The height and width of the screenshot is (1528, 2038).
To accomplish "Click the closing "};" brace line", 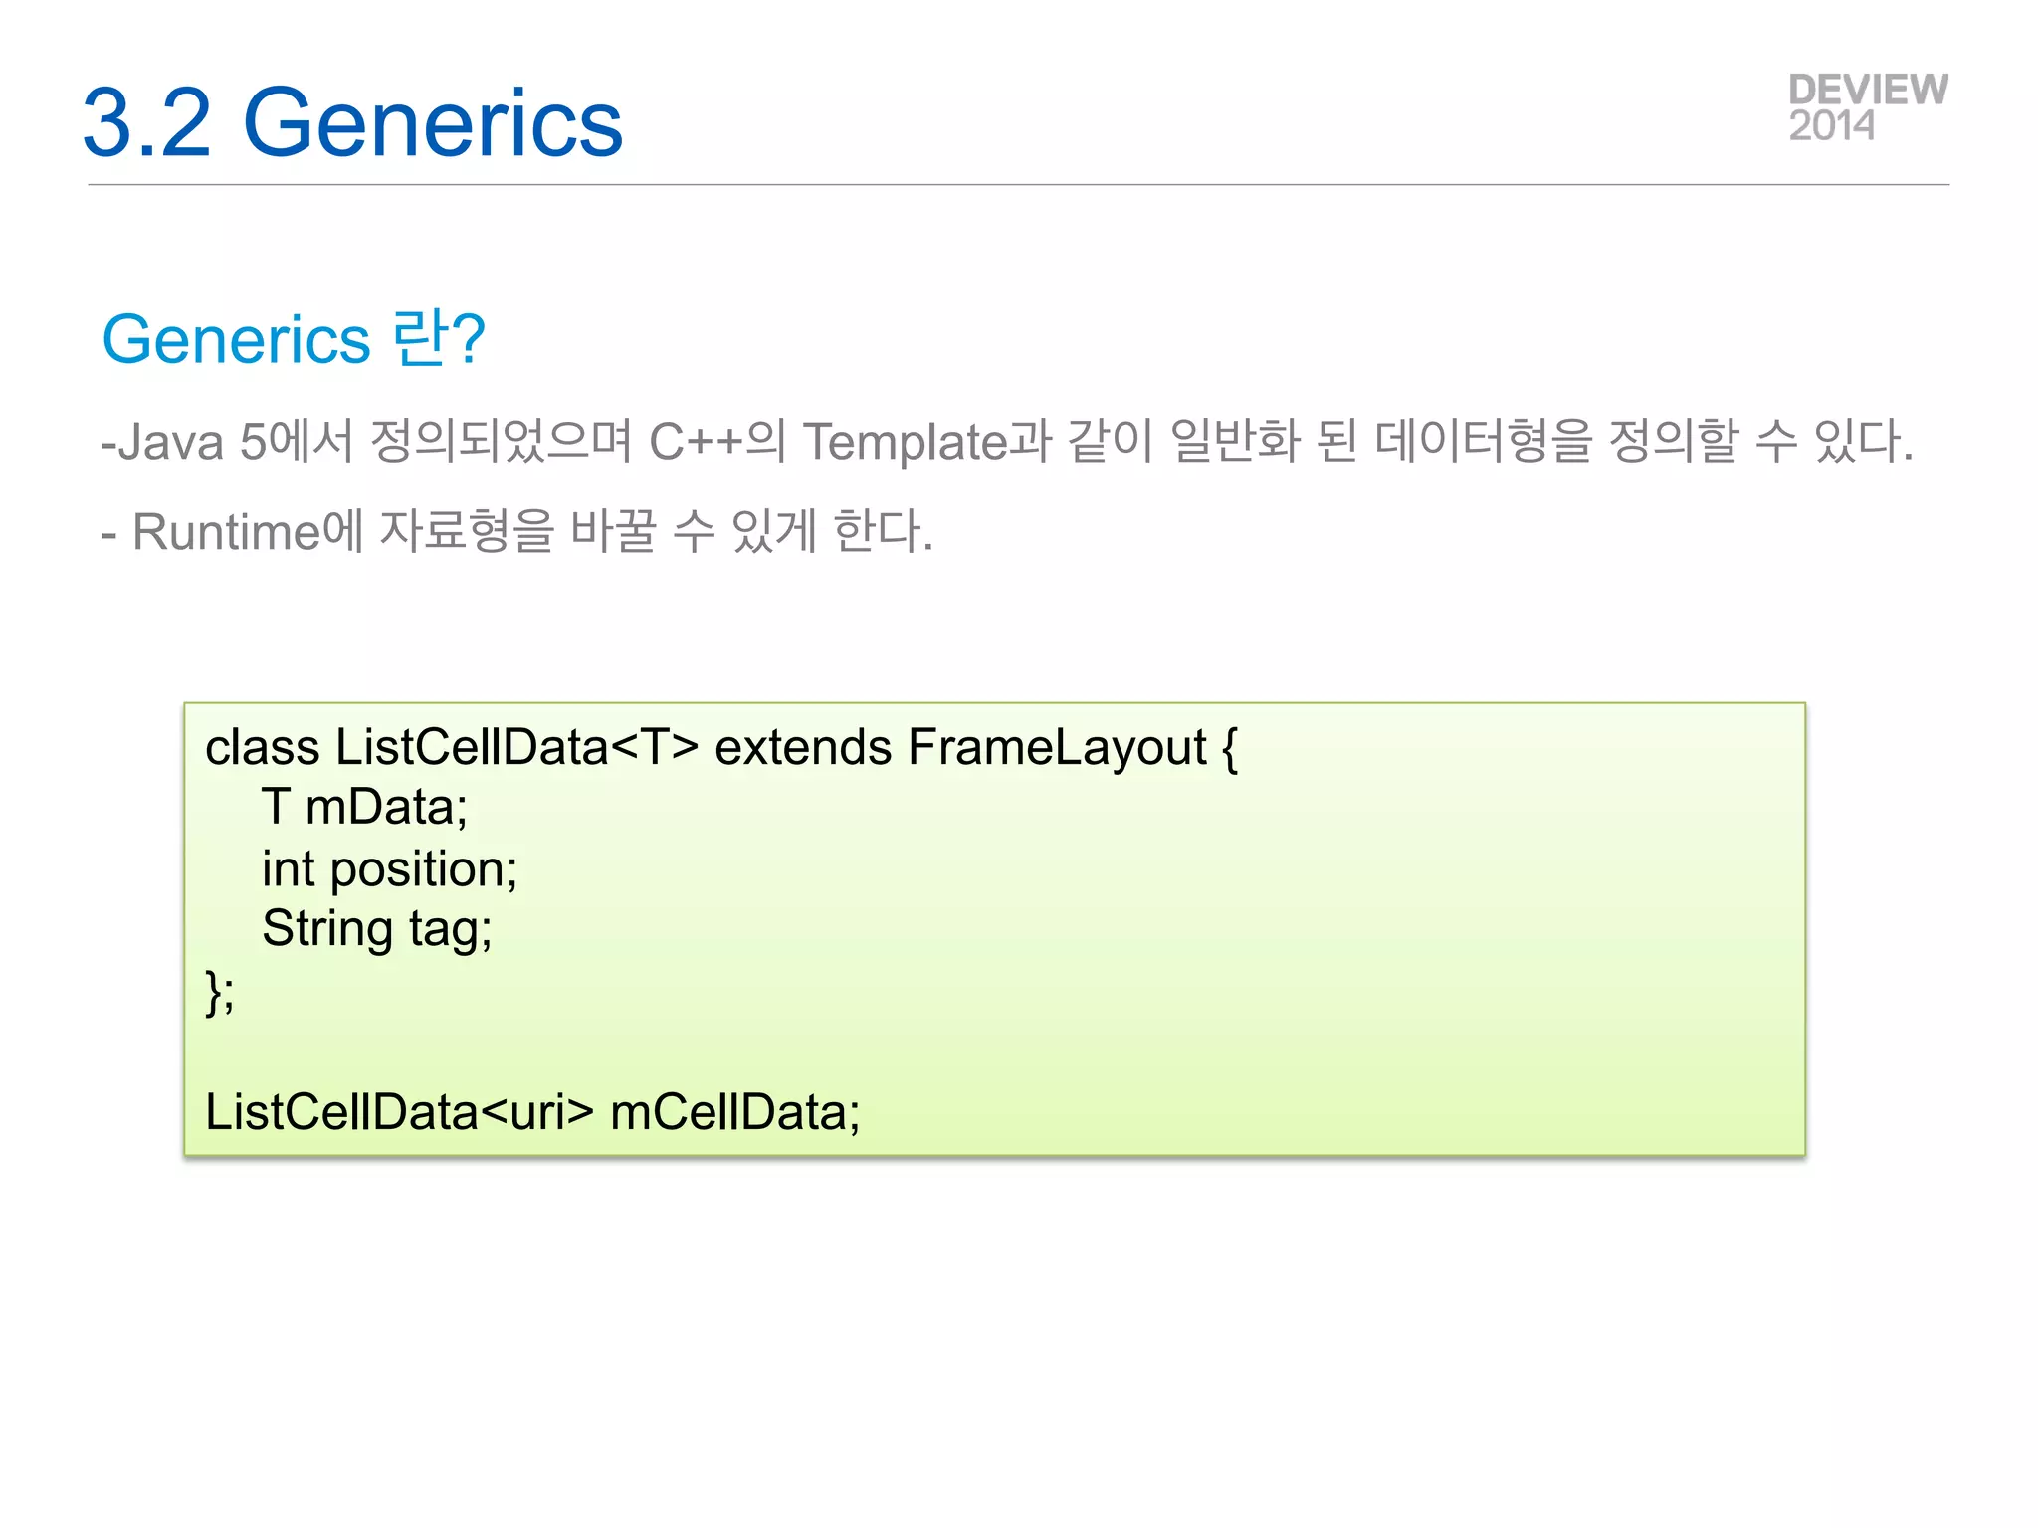I will [220, 991].
